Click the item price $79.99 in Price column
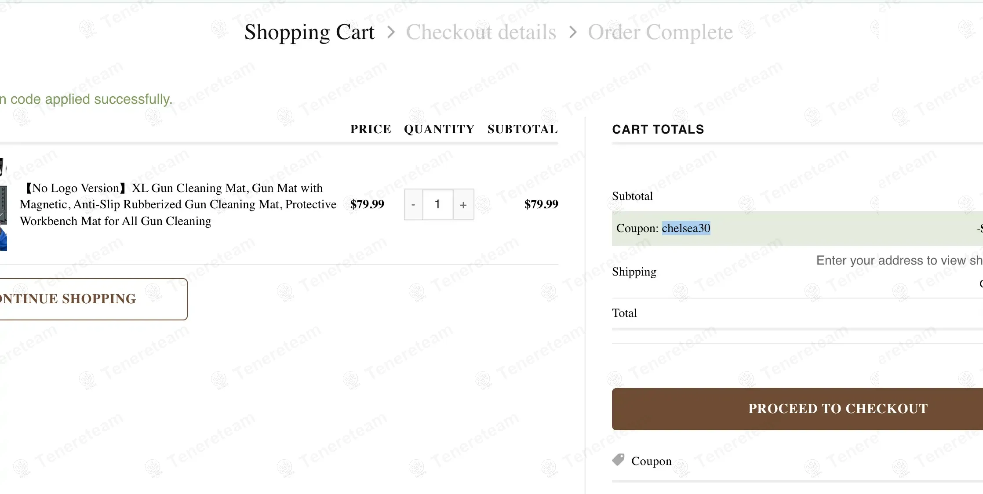 tap(367, 204)
